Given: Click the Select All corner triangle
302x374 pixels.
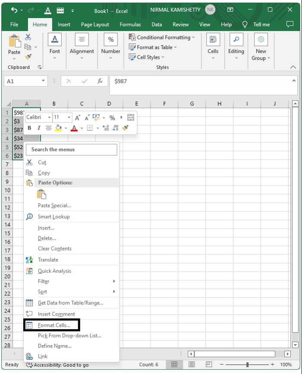Looking at the screenshot, I should (x=9, y=104).
